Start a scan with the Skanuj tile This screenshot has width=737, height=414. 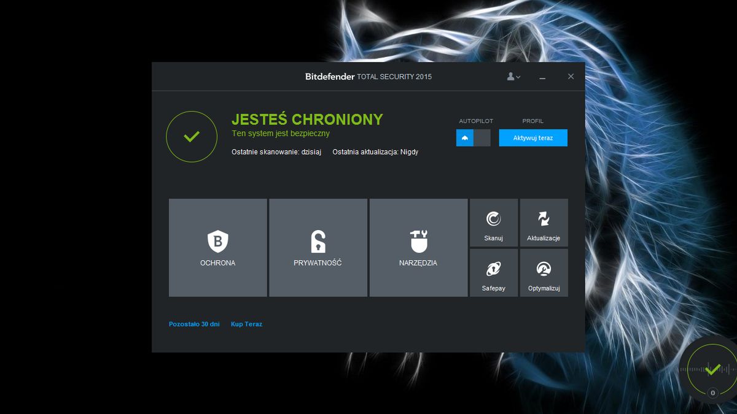tap(494, 223)
